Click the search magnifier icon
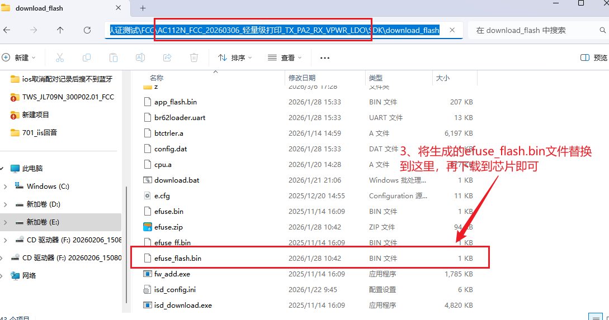Viewport: 609px width, 320px height. [602, 30]
